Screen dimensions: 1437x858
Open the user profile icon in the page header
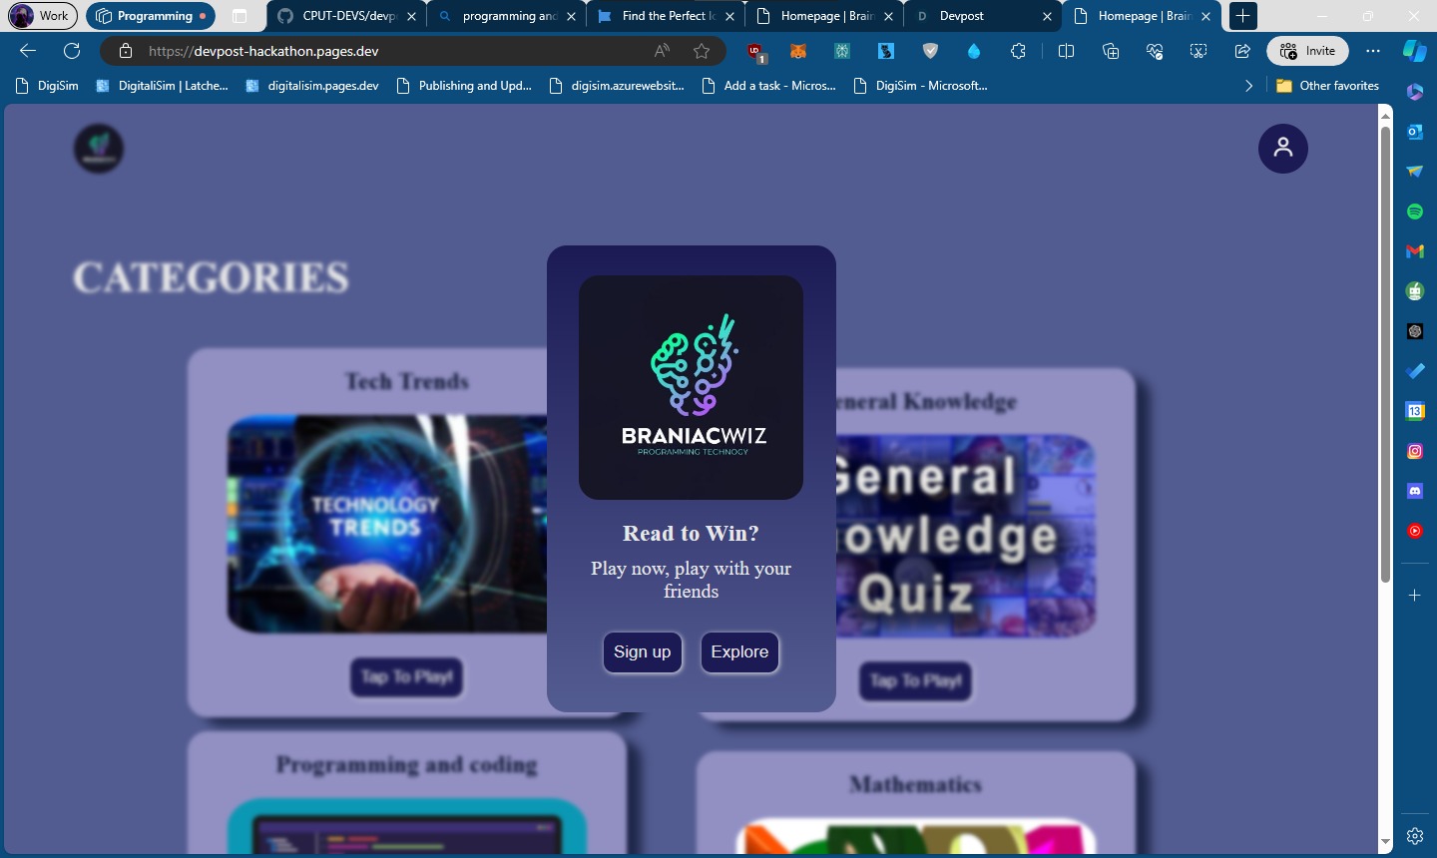point(1282,149)
